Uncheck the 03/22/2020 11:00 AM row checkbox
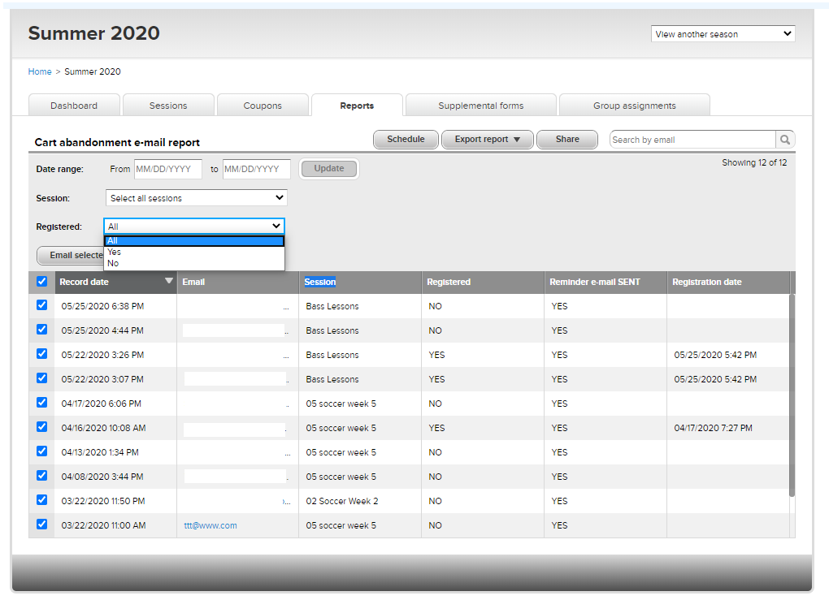829x600 pixels. [x=42, y=525]
